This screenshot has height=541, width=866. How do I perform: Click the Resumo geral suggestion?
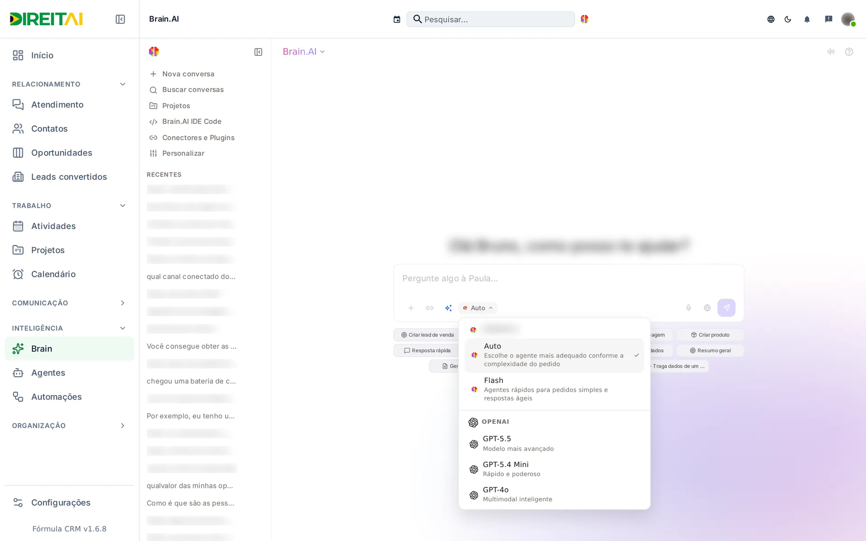click(710, 350)
